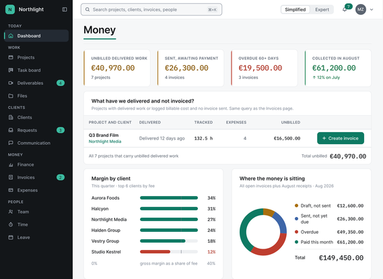The height and width of the screenshot is (279, 383).
Task: Open the Task board page
Action: click(36, 70)
